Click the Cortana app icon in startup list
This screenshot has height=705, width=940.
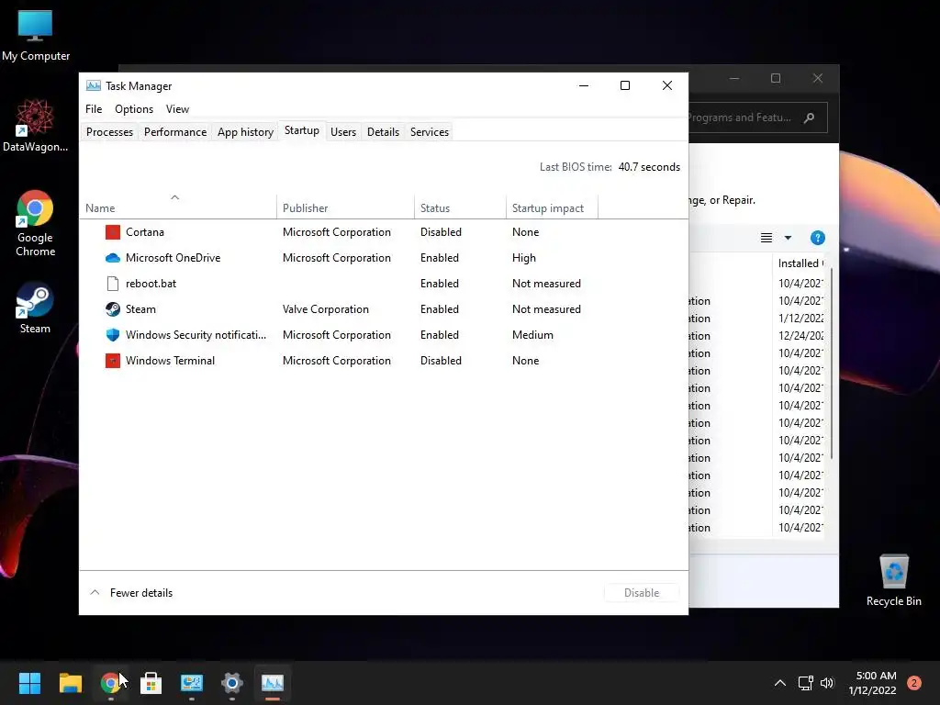click(113, 232)
